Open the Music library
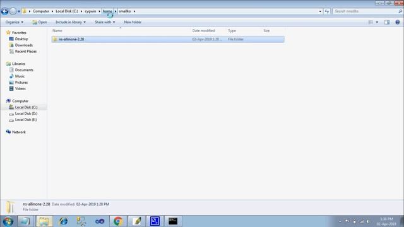404x227 pixels. (20, 76)
